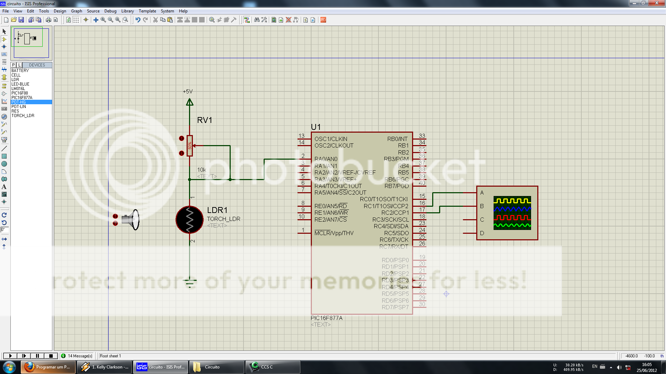Toggle horizontal mirror orientation
This screenshot has width=666, height=374.
4,239
